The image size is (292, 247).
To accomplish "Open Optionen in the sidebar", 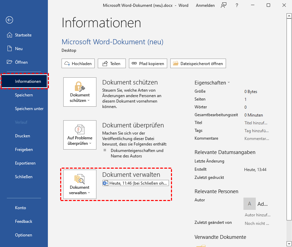I will click(x=24, y=235).
